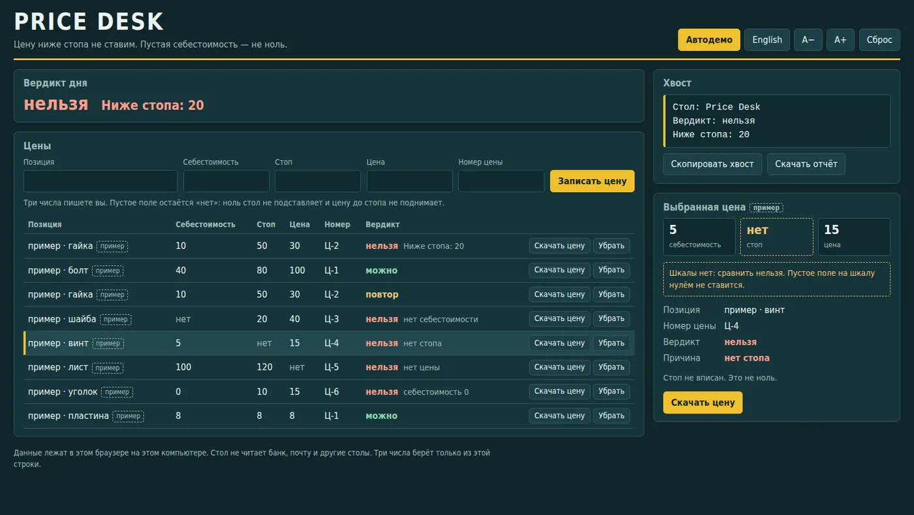Click into the Стоп input field
The height and width of the screenshot is (515, 914).
pyautogui.click(x=318, y=181)
